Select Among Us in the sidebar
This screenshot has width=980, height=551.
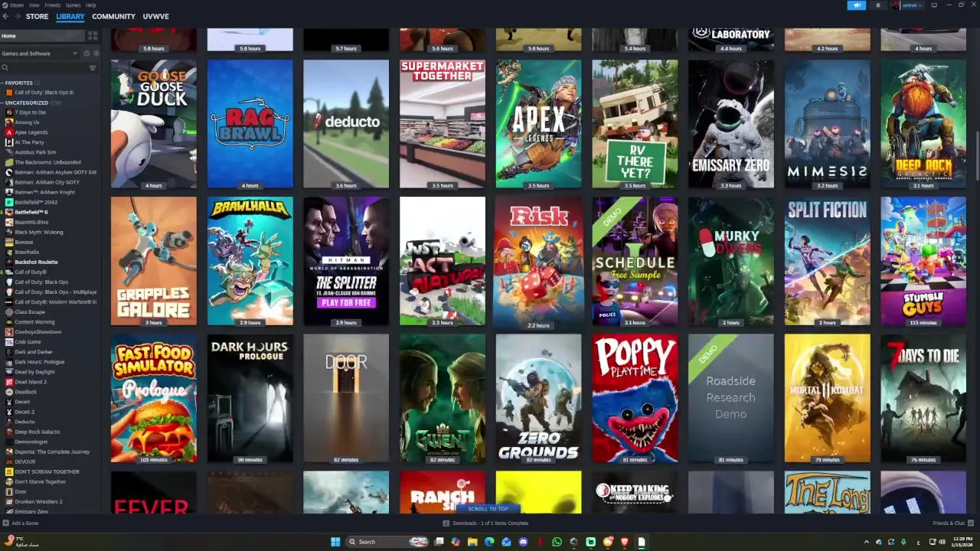click(x=27, y=122)
